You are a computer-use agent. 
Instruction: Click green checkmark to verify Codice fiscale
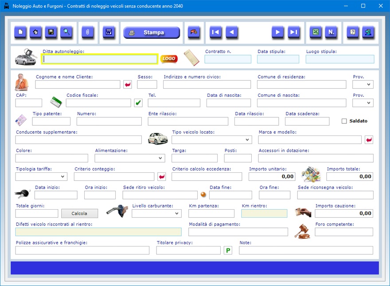138,103
